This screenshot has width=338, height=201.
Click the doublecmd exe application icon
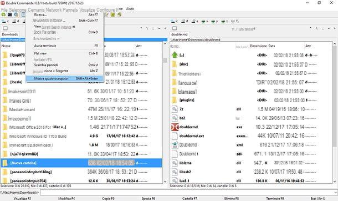click(x=175, y=127)
